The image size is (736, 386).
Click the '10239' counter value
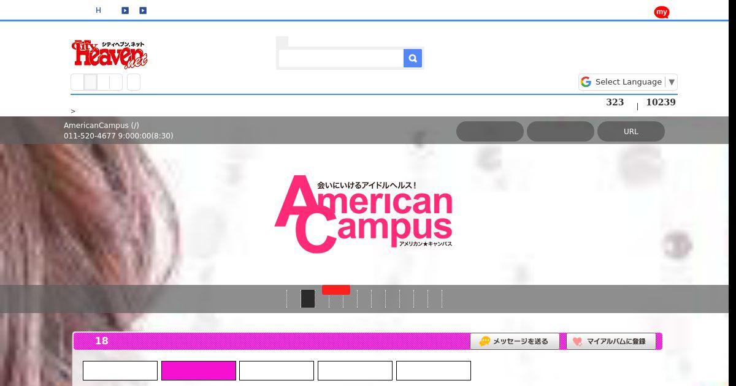[661, 102]
